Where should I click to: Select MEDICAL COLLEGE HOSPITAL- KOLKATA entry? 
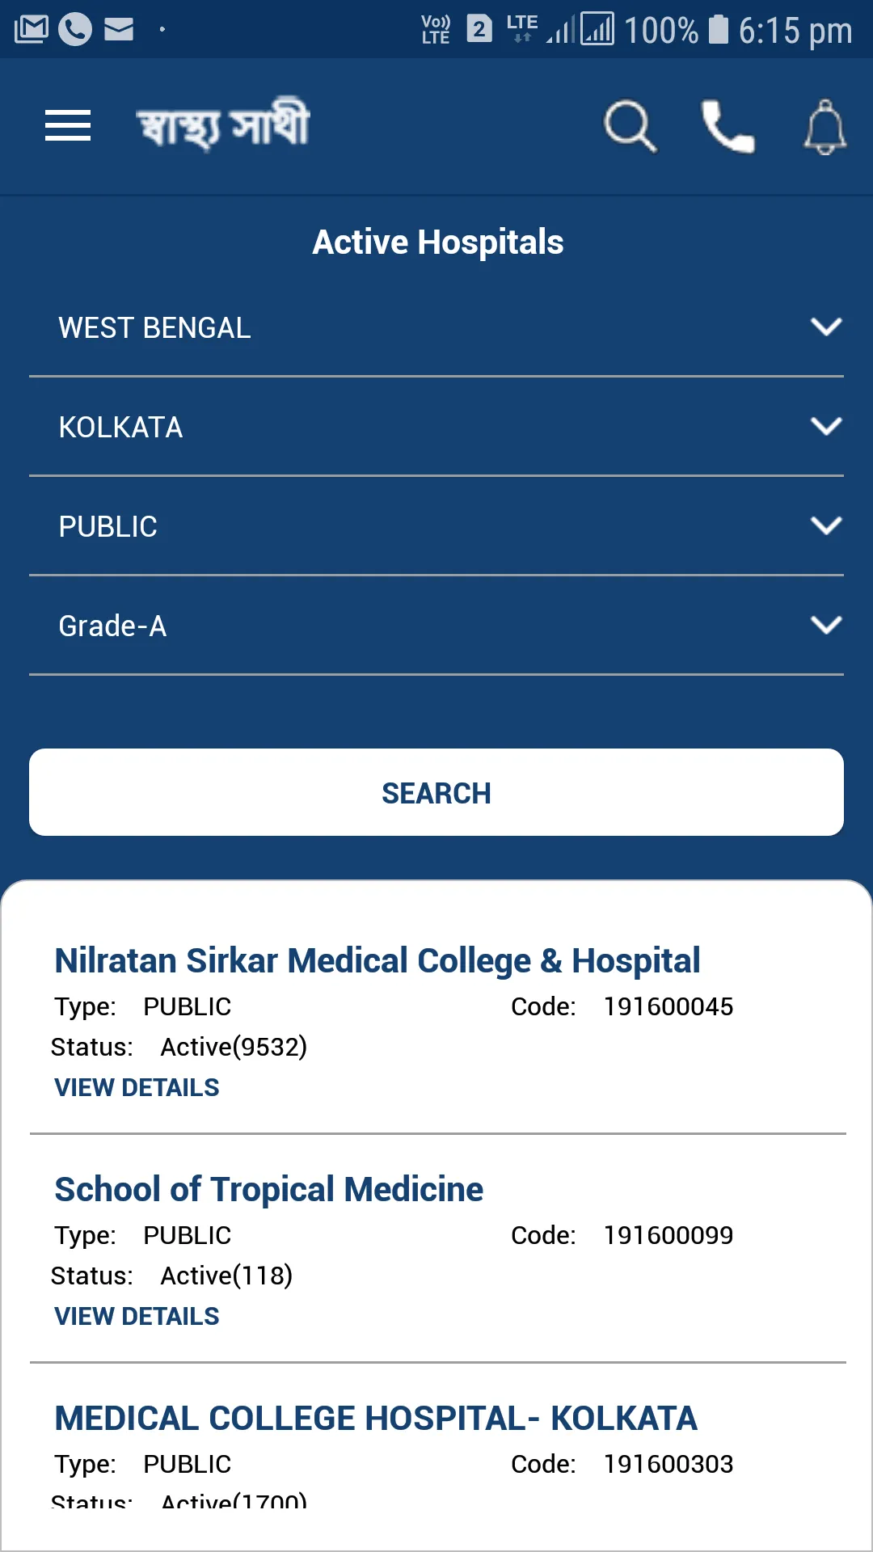[x=376, y=1418]
